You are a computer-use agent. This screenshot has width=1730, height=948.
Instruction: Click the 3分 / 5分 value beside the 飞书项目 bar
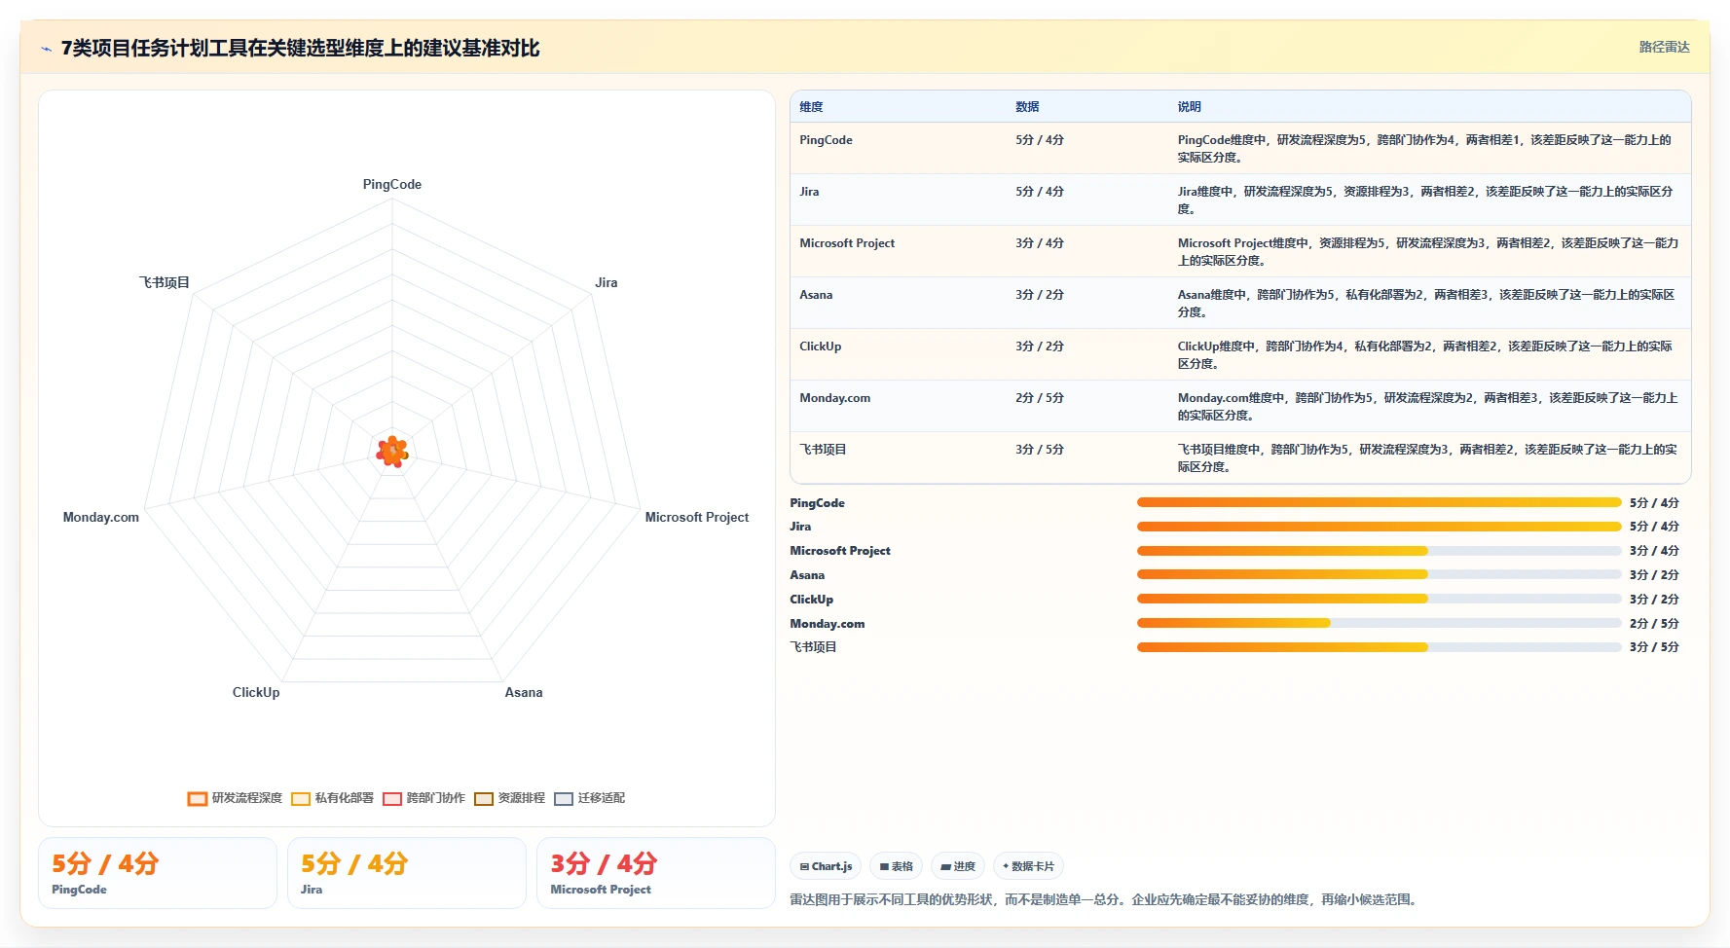[1654, 647]
